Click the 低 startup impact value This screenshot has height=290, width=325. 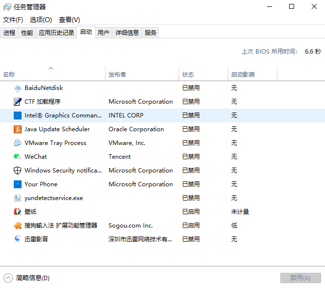click(x=234, y=226)
